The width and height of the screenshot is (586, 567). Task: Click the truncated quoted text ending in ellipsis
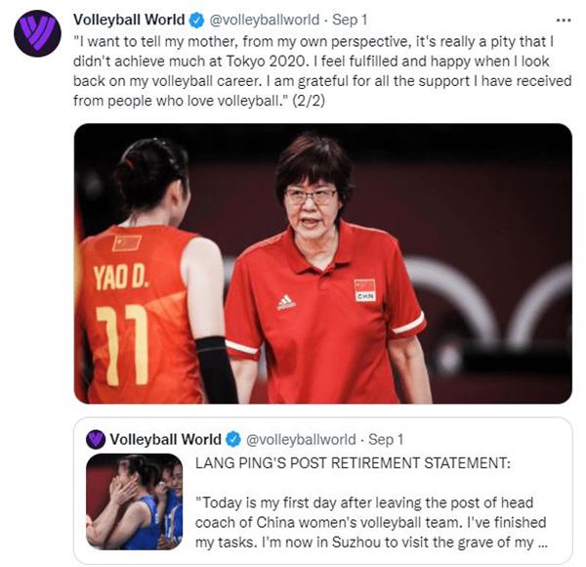pos(371,522)
